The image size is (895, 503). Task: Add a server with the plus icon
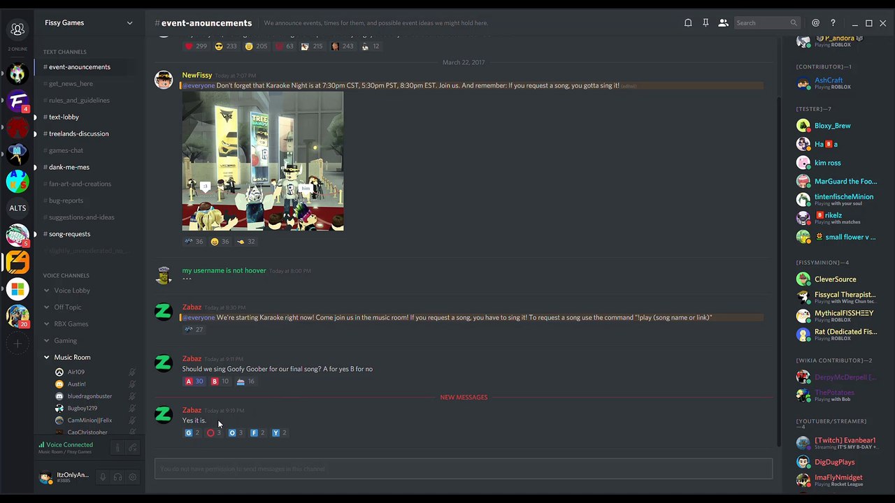17,343
